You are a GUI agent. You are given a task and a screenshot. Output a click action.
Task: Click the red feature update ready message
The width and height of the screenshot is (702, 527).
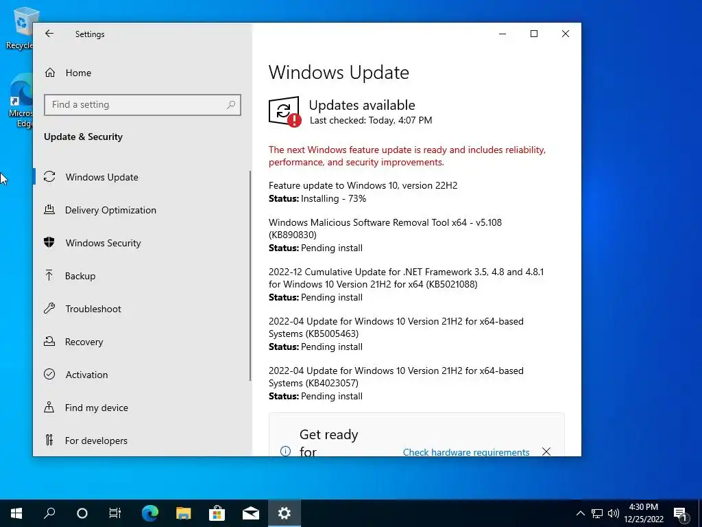coord(407,156)
